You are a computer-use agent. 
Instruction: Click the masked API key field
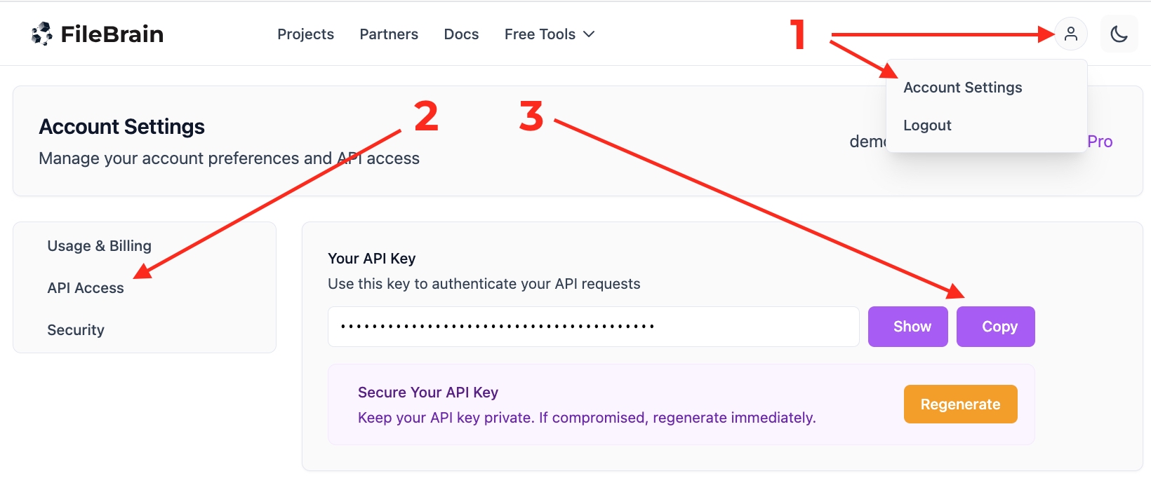click(593, 327)
